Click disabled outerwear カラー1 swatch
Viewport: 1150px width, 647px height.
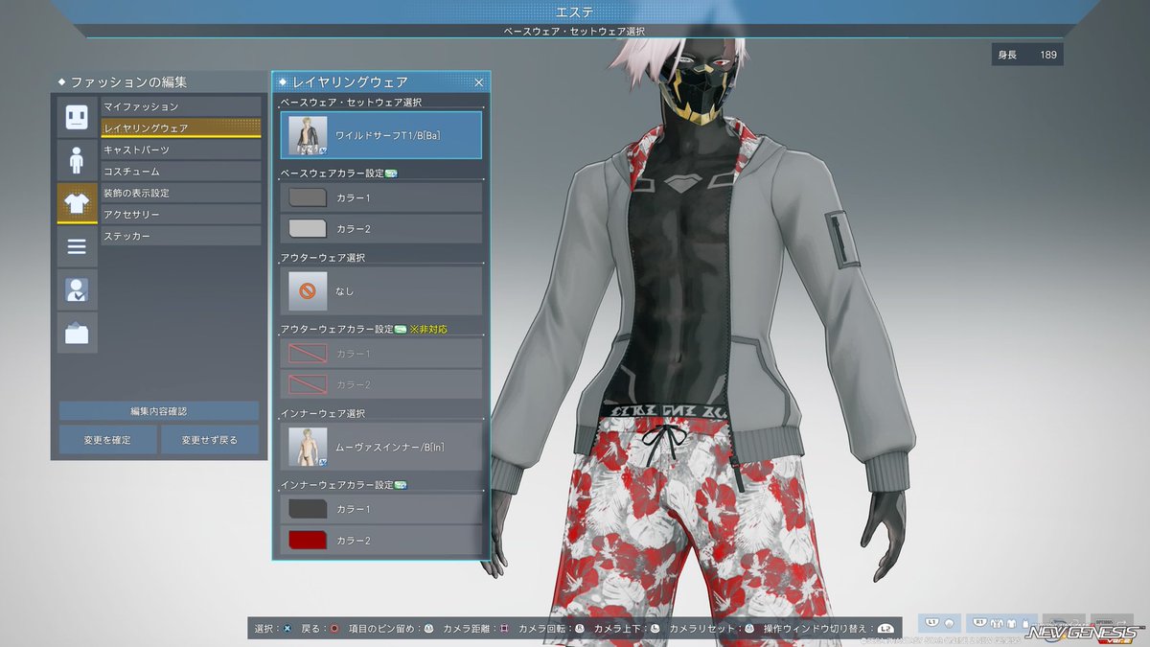tap(308, 354)
